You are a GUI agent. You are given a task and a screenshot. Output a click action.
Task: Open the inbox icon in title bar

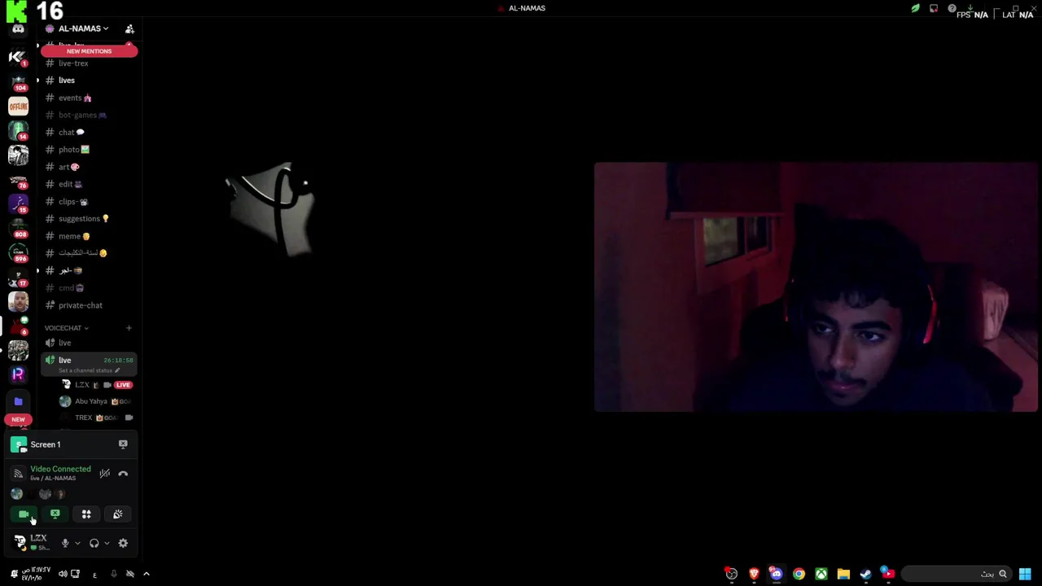(934, 9)
